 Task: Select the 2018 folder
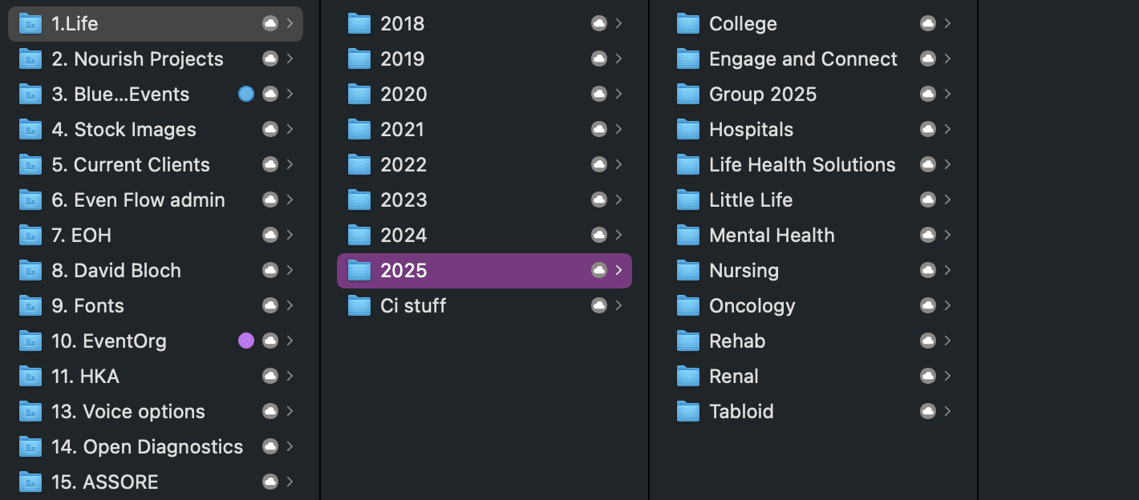403,24
